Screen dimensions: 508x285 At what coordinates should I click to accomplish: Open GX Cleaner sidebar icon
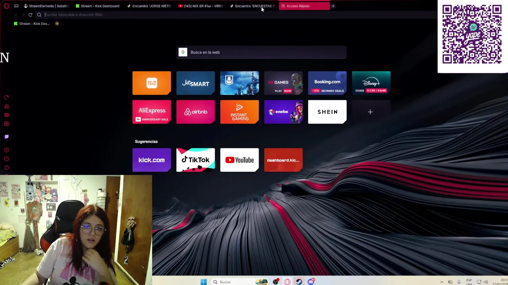pos(6,106)
